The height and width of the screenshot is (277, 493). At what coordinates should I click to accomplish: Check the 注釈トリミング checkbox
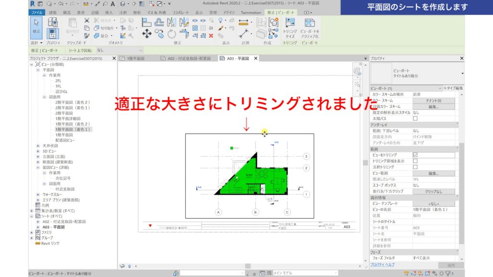click(415, 167)
